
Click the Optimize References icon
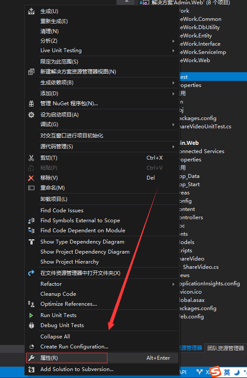tap(31, 304)
